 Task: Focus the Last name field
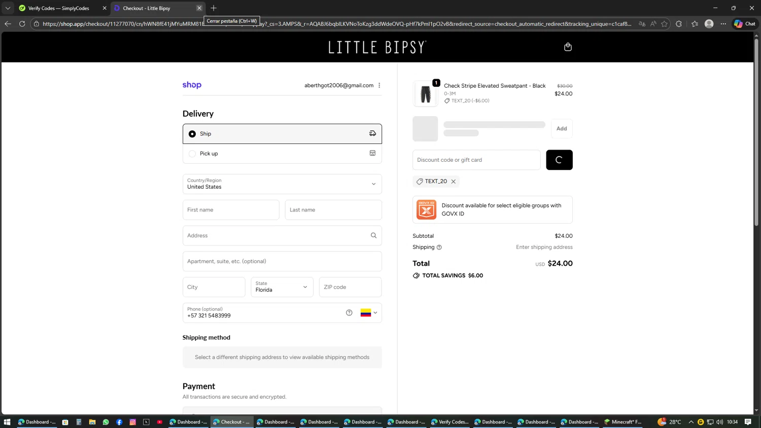[333, 210]
